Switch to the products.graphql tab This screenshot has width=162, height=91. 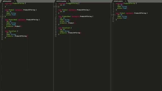click(x=118, y=1)
